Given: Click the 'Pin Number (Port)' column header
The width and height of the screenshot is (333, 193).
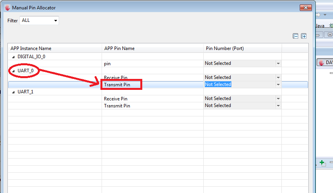Looking at the screenshot, I should pyautogui.click(x=243, y=48).
